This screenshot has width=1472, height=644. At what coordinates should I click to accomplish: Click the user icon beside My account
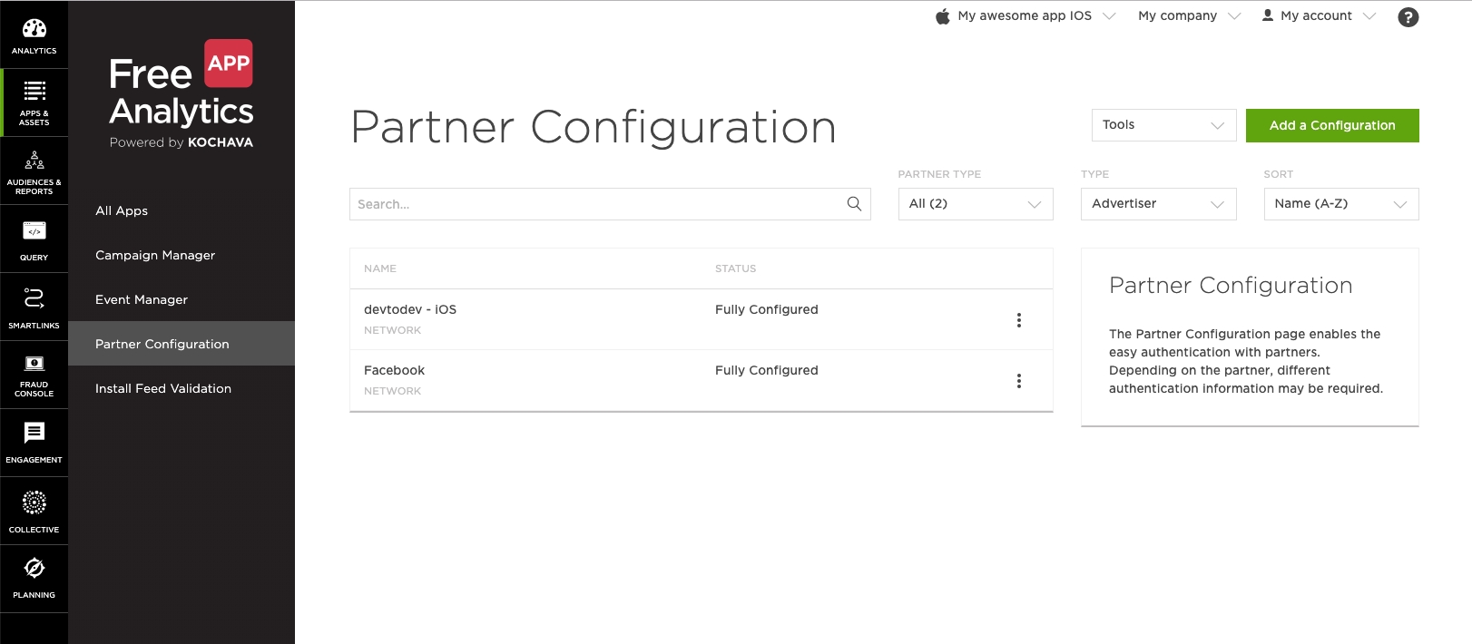pyautogui.click(x=1268, y=15)
